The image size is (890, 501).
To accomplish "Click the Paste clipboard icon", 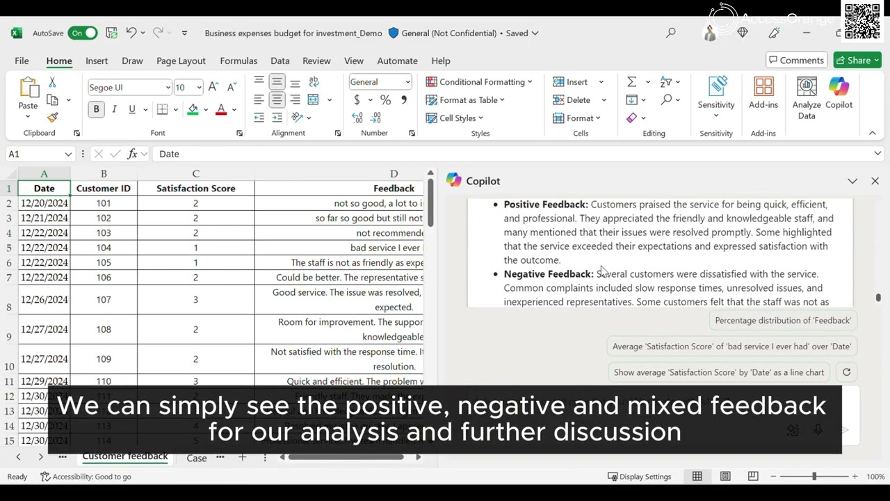I will (28, 88).
